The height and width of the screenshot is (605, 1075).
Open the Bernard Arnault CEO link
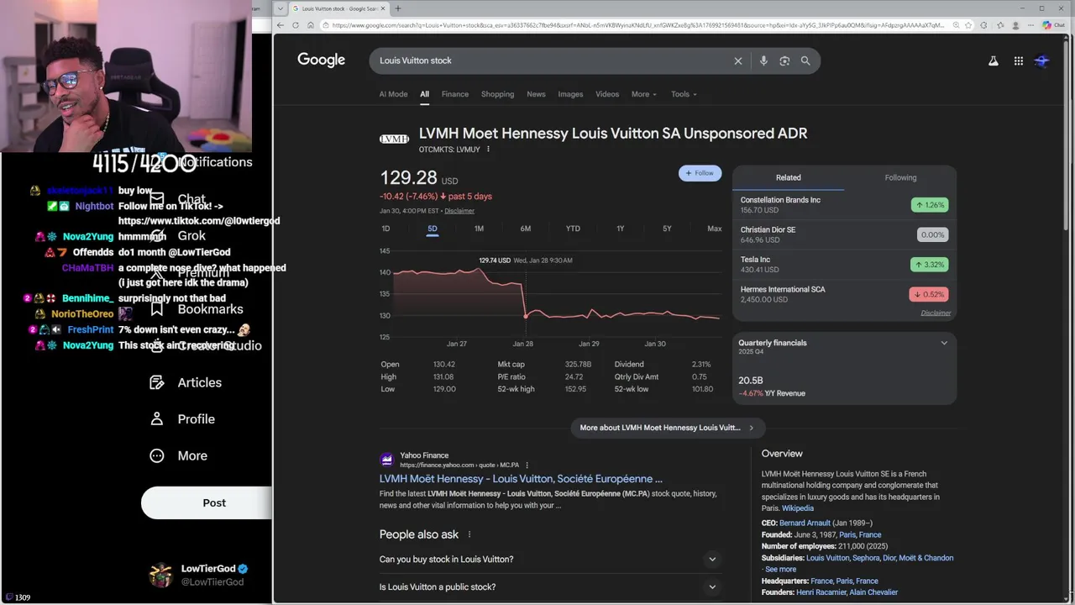pos(805,523)
